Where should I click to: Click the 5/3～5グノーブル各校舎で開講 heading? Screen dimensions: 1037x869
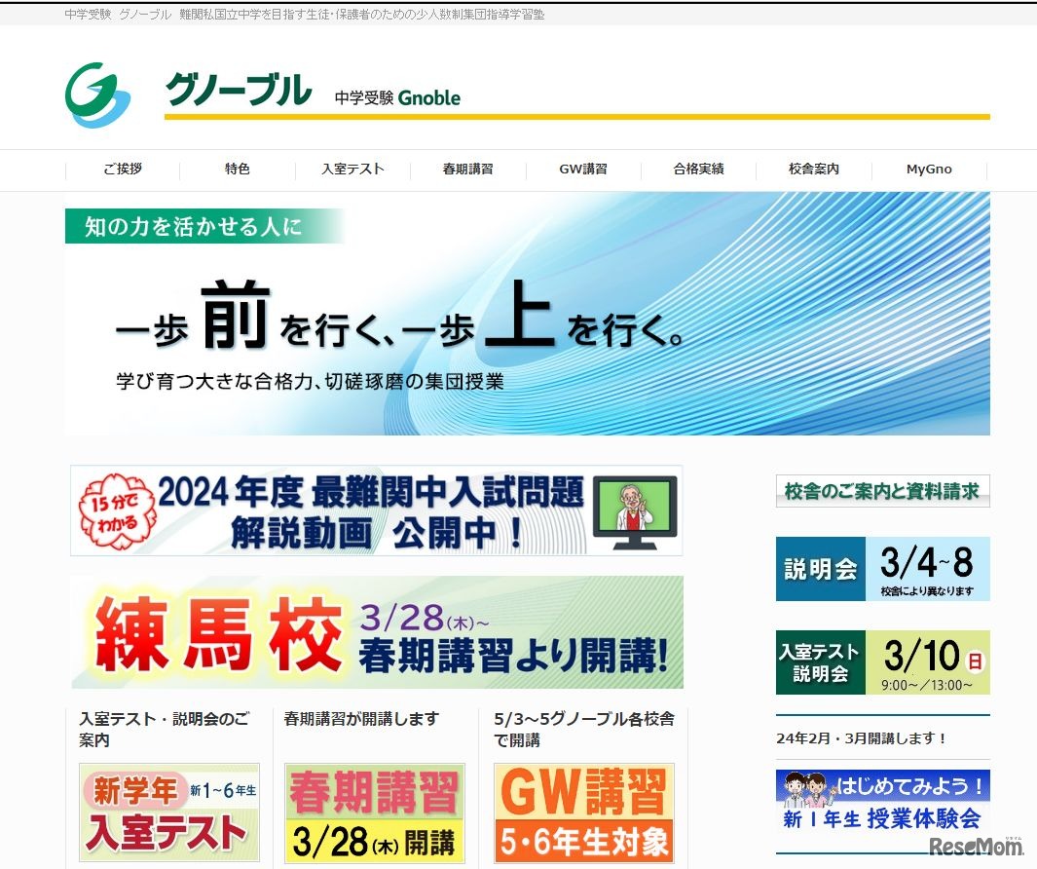coord(584,729)
